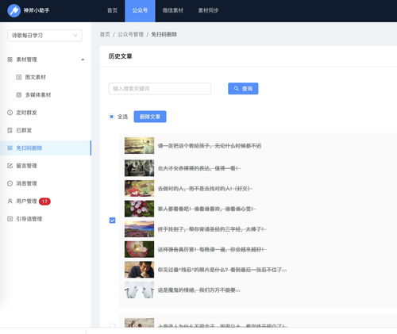Click the 免扫码删除 sidebar icon
The width and height of the screenshot is (397, 334).
click(10, 148)
